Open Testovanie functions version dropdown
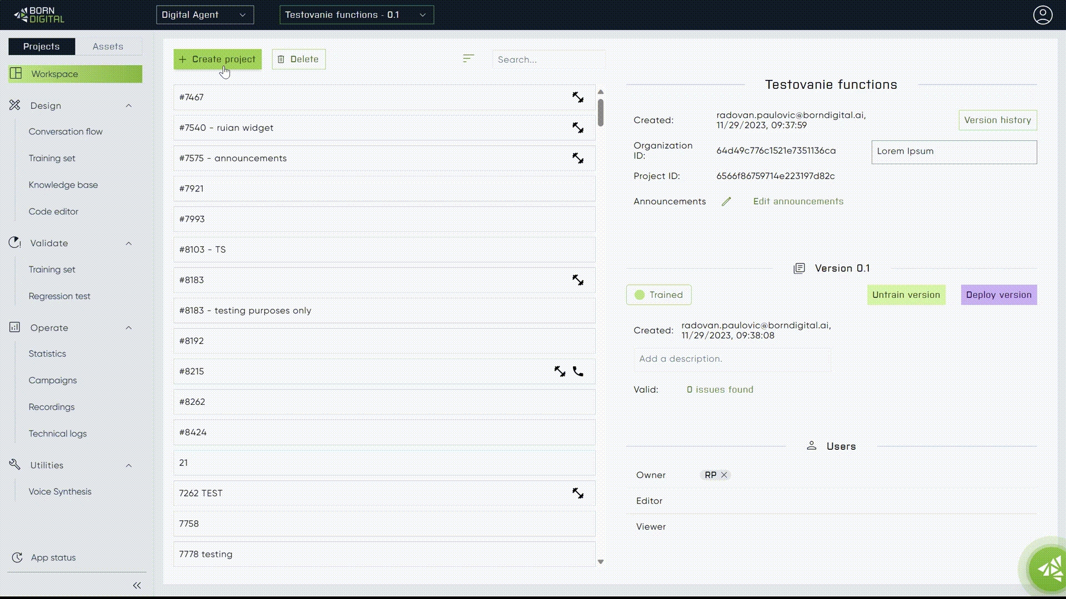Image resolution: width=1066 pixels, height=599 pixels. [356, 15]
